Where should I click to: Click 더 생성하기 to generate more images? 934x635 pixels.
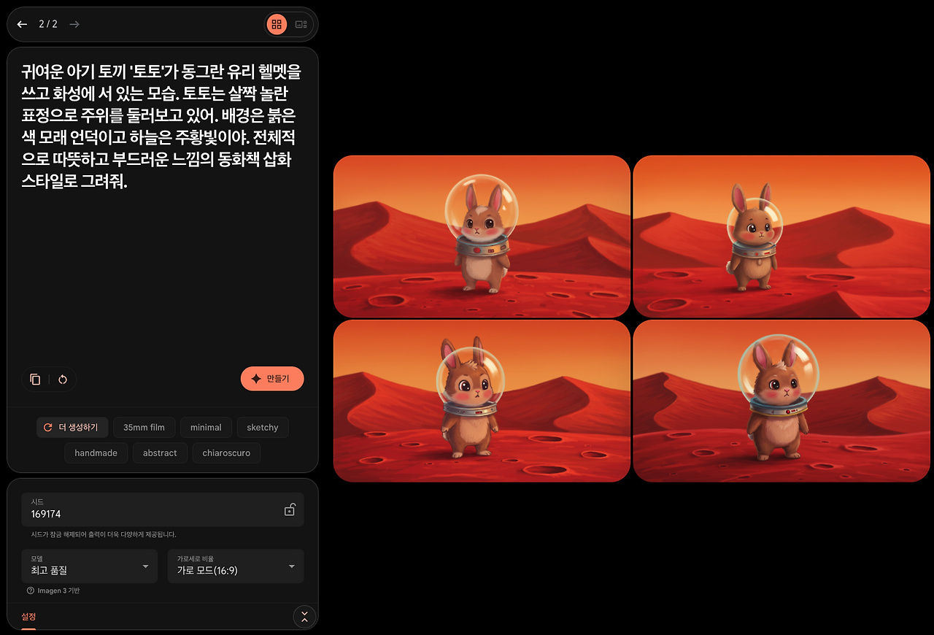pyautogui.click(x=72, y=427)
